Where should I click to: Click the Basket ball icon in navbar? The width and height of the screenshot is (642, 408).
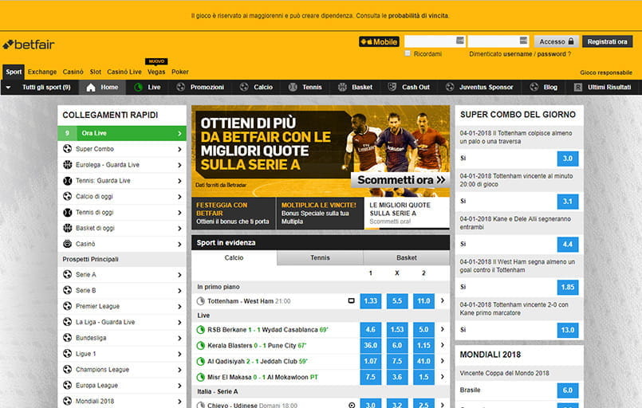pyautogui.click(x=342, y=87)
